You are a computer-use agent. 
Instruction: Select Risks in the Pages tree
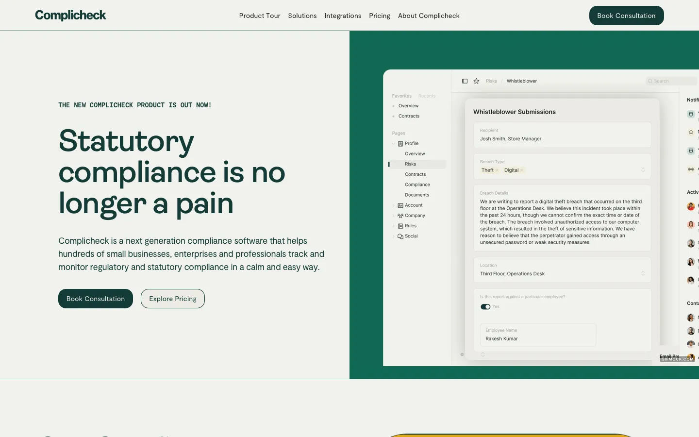click(x=417, y=164)
